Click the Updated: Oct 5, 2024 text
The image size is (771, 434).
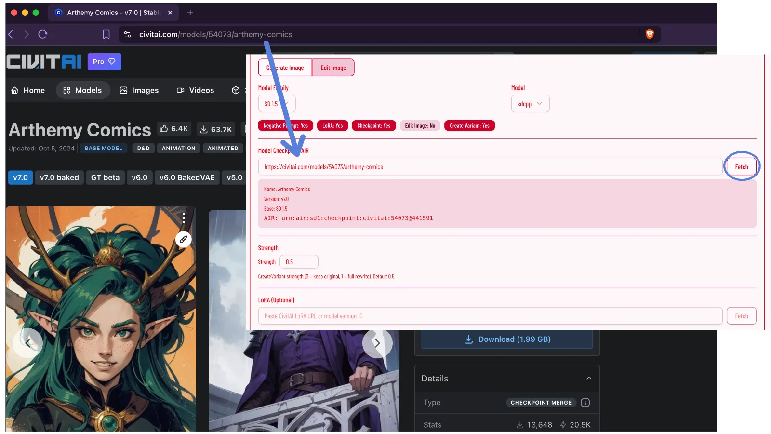click(41, 149)
